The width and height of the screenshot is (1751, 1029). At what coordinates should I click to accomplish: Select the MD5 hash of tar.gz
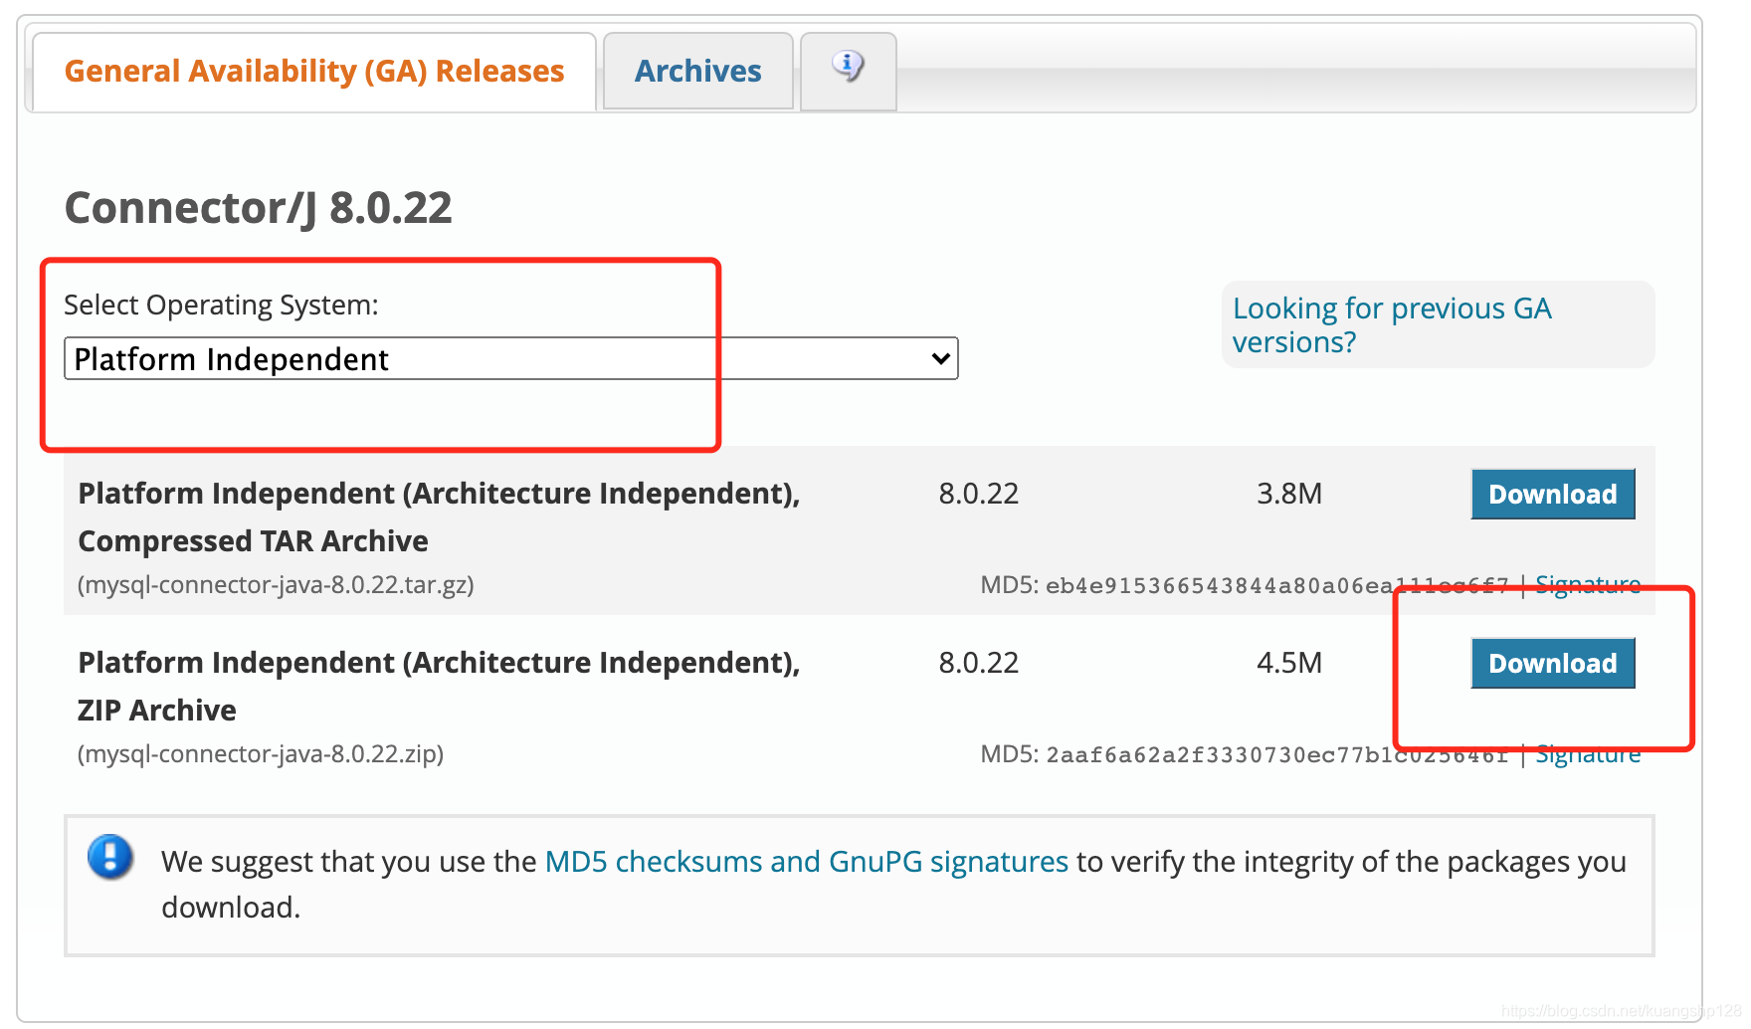[1277, 585]
